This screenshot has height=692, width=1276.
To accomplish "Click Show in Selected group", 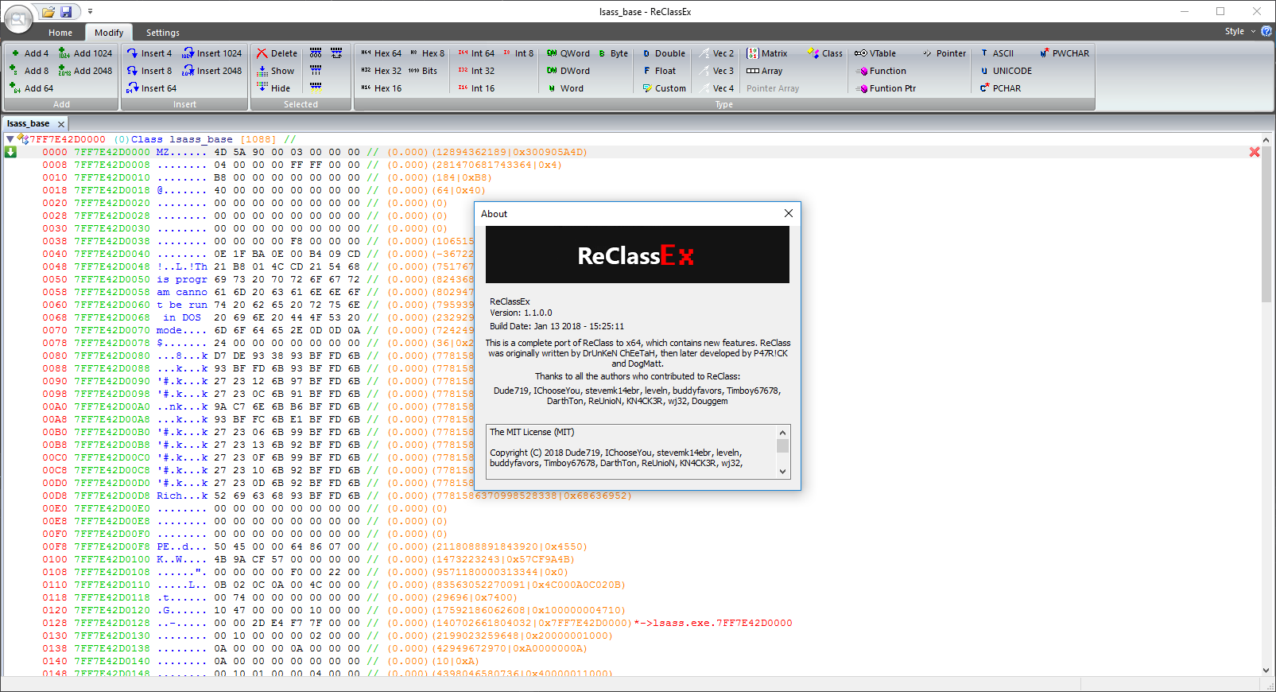I will pyautogui.click(x=276, y=71).
